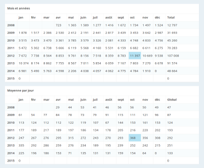204x168 pixels.
Task: Click the 4 160 value for July 2011
Action: click(x=97, y=48)
